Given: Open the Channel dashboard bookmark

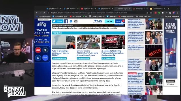Looking at the screenshot, I should (126, 16).
